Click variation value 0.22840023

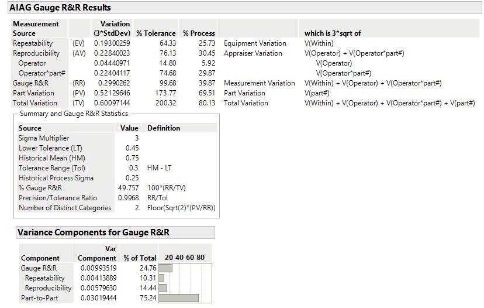point(112,53)
